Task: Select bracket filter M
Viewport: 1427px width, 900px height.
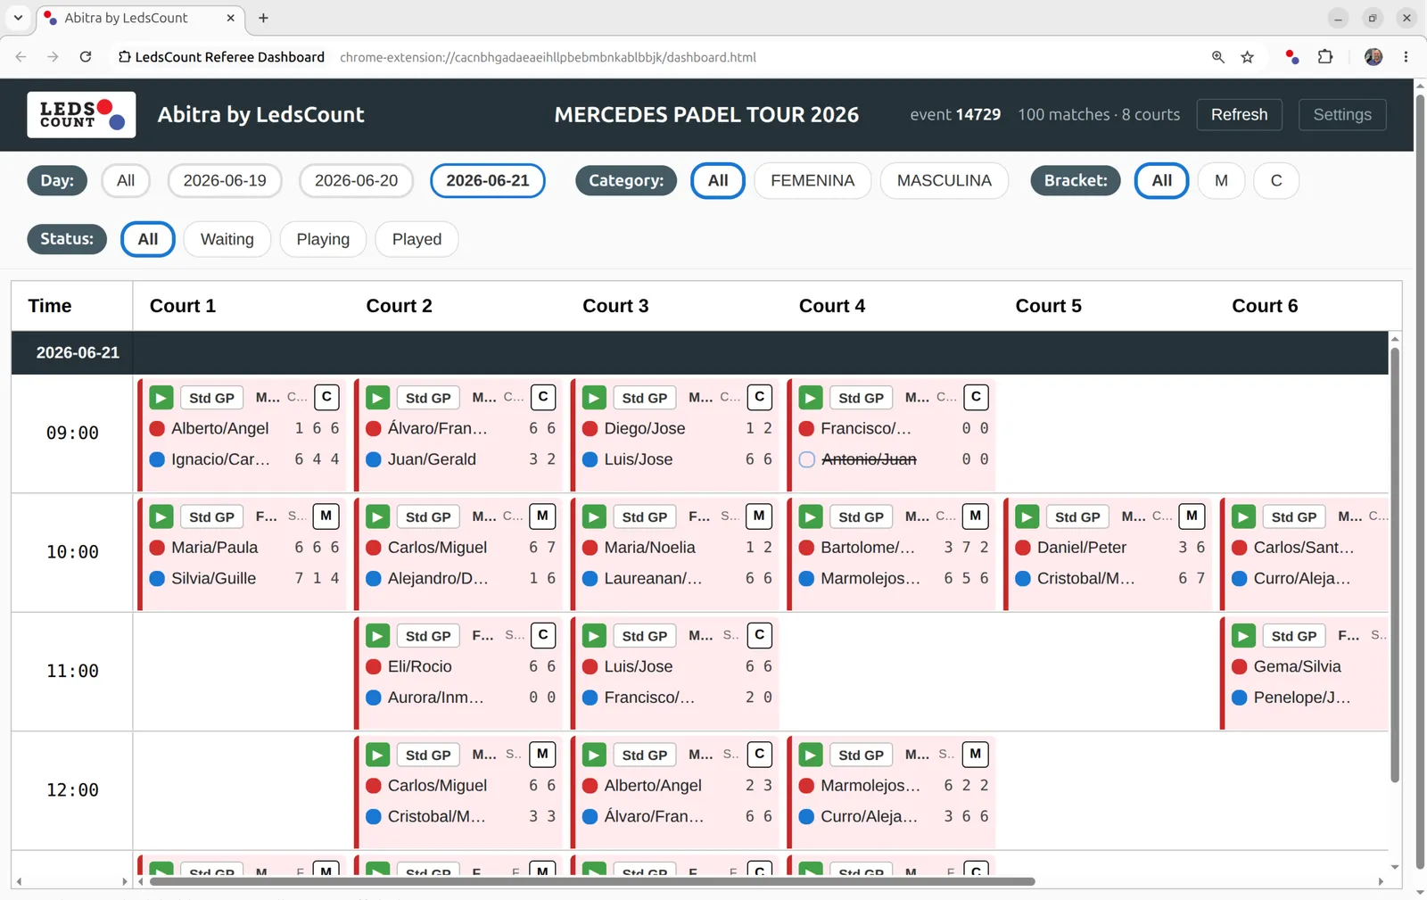Action: (x=1221, y=180)
